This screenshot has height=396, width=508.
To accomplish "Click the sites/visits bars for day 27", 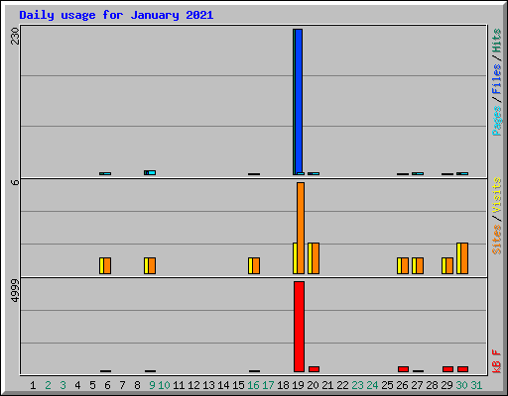I will tap(418, 266).
